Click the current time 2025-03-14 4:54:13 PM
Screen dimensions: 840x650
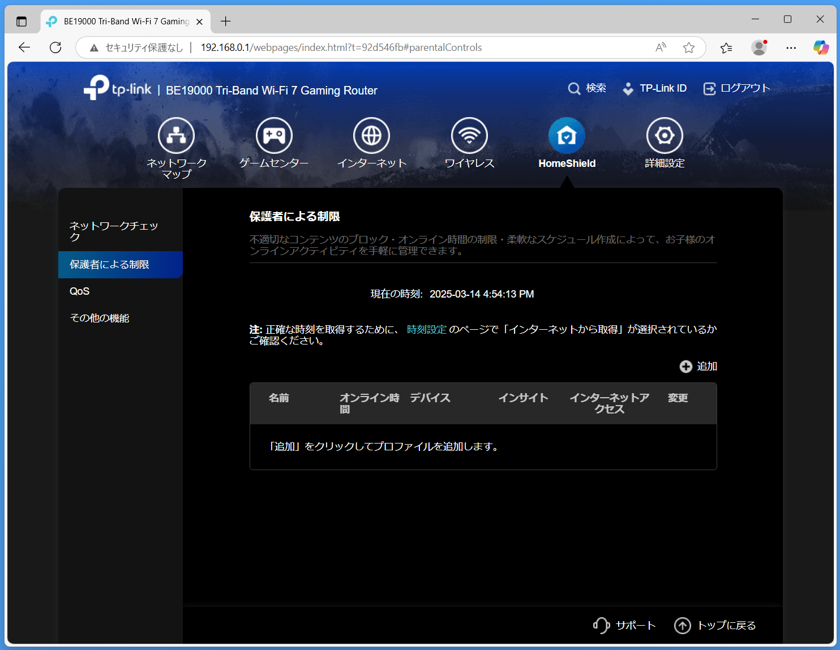(482, 294)
